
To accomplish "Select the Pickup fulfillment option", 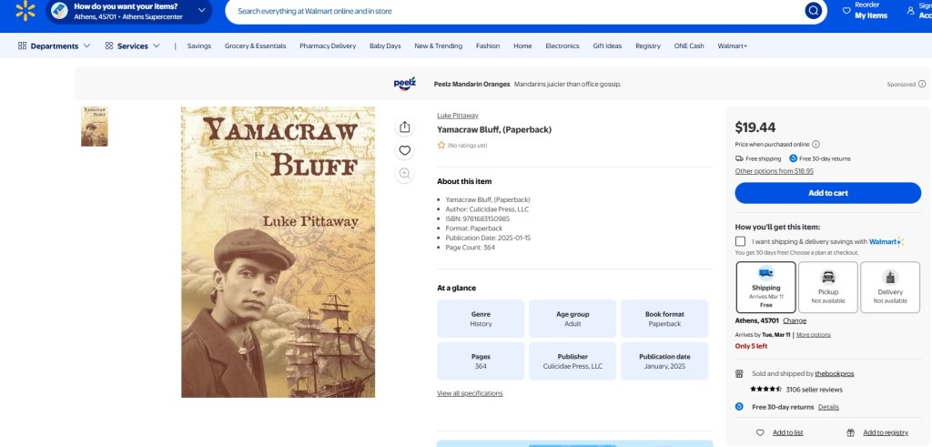I will pyautogui.click(x=828, y=287).
